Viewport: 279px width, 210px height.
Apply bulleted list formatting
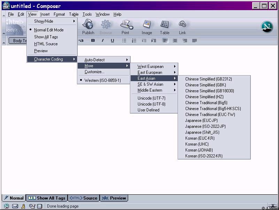124,41
